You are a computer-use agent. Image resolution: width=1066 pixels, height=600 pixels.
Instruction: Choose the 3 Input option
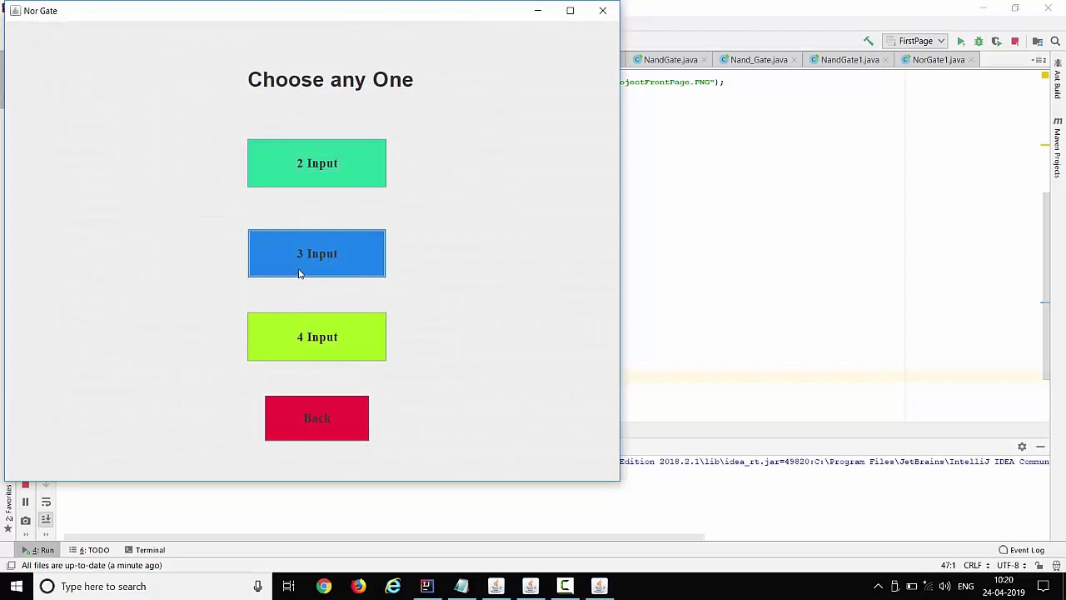click(316, 253)
